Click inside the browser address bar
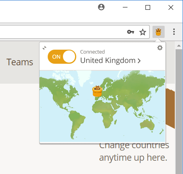 tap(74, 32)
